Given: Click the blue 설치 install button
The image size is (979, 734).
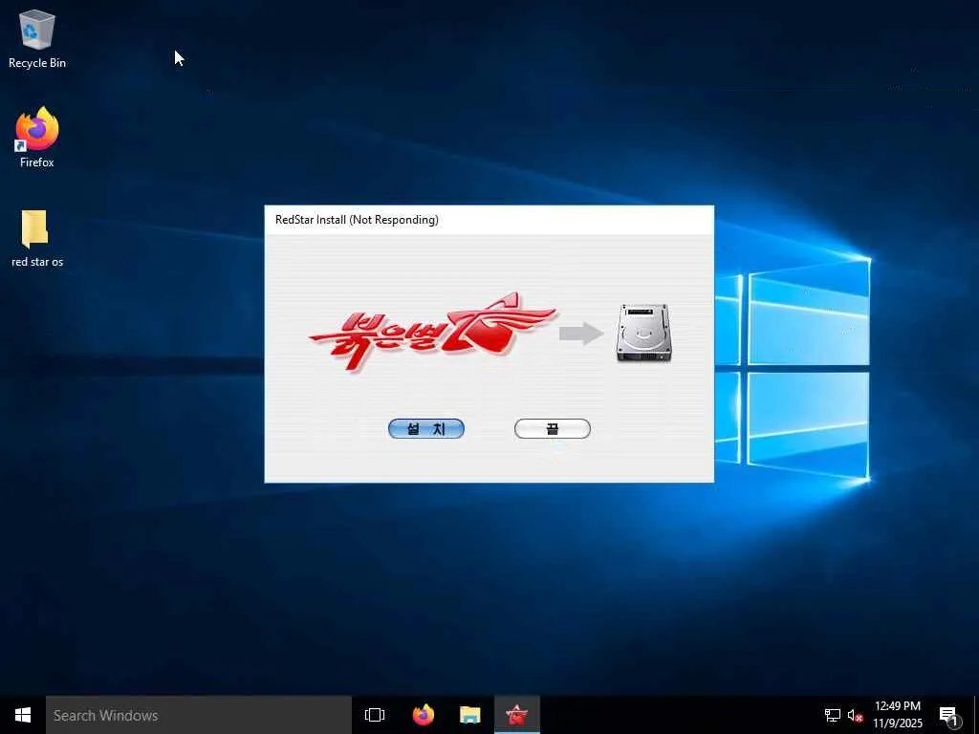Looking at the screenshot, I should [426, 429].
